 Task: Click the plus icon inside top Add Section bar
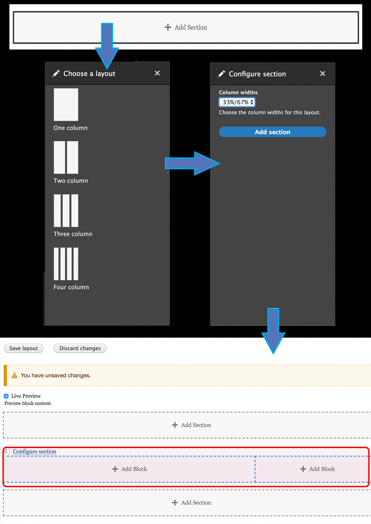click(x=168, y=27)
